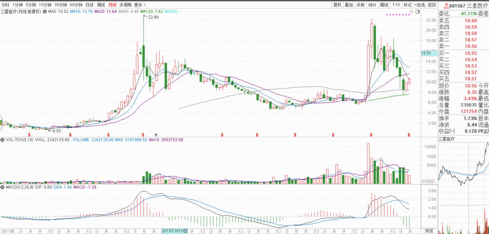489x234 pixels.
Task: Open dropdown beside 三星医疗(月线.前复权) title
Action: 45,12
